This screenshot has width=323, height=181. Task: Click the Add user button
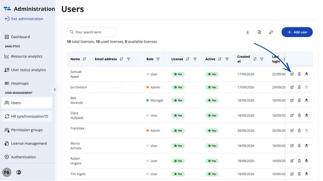coord(297,32)
